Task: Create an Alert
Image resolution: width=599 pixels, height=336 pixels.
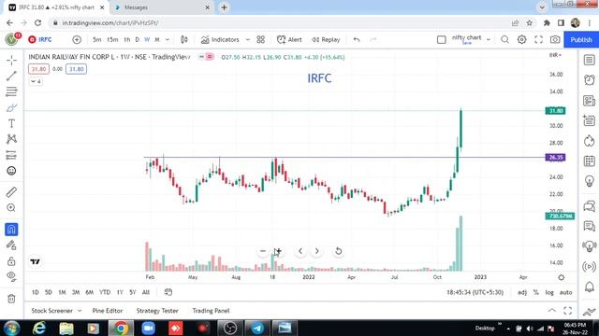Action: [289, 39]
